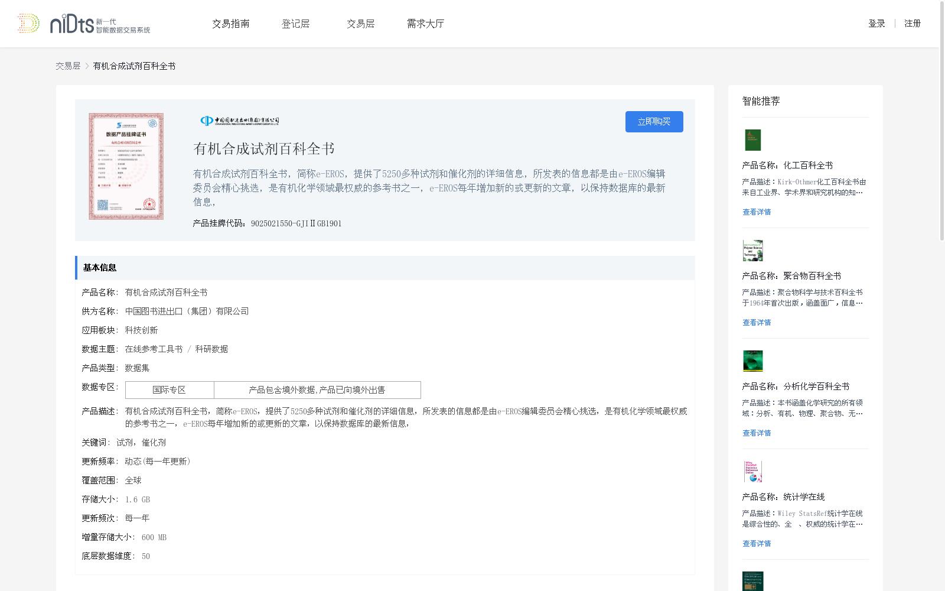Open 统计学在线 cover thumbnail
This screenshot has width=945, height=591.
753,472
